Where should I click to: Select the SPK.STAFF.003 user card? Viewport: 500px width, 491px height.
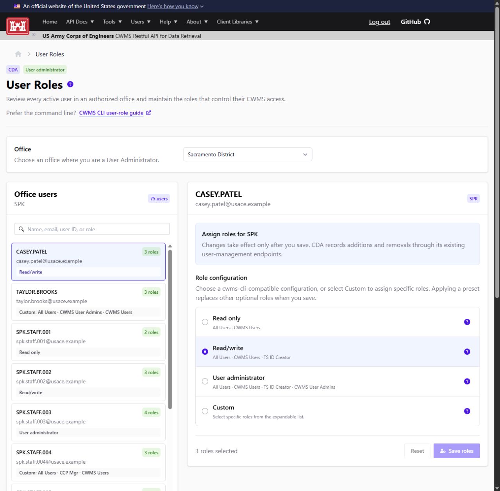(88, 423)
